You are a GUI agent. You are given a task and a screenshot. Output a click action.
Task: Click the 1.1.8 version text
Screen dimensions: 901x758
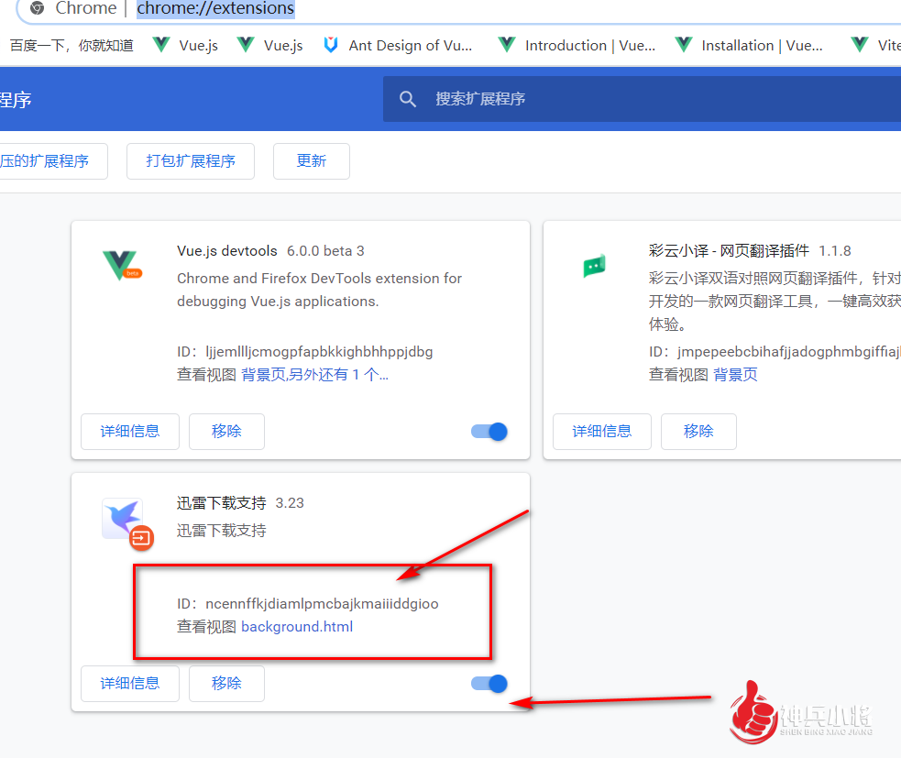pyautogui.click(x=835, y=251)
